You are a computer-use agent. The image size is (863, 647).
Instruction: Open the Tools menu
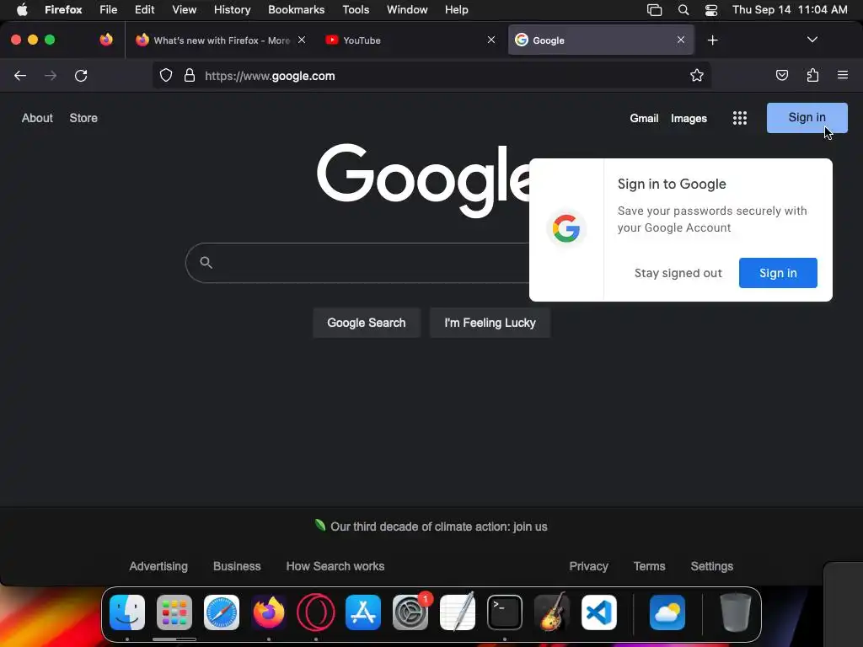coord(356,10)
